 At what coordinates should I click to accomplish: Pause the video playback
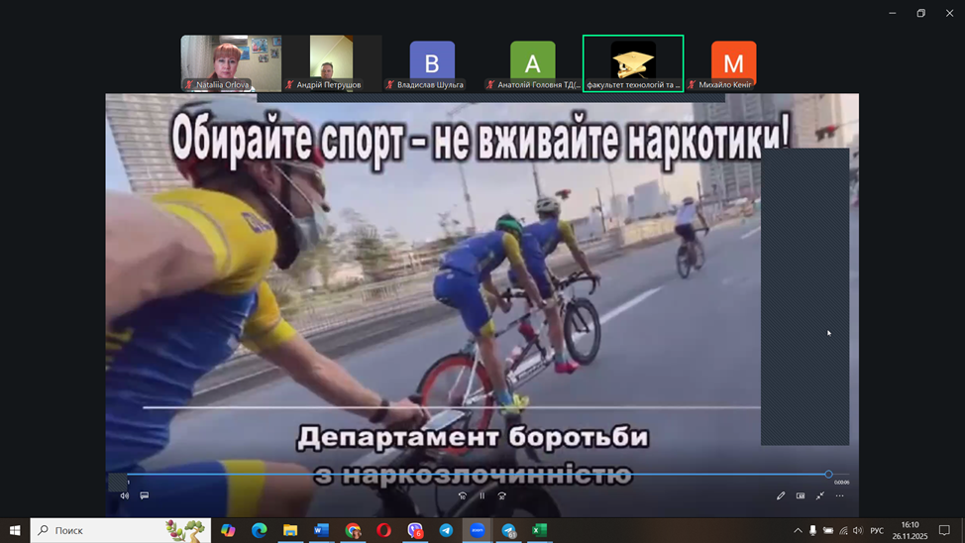coord(482,495)
